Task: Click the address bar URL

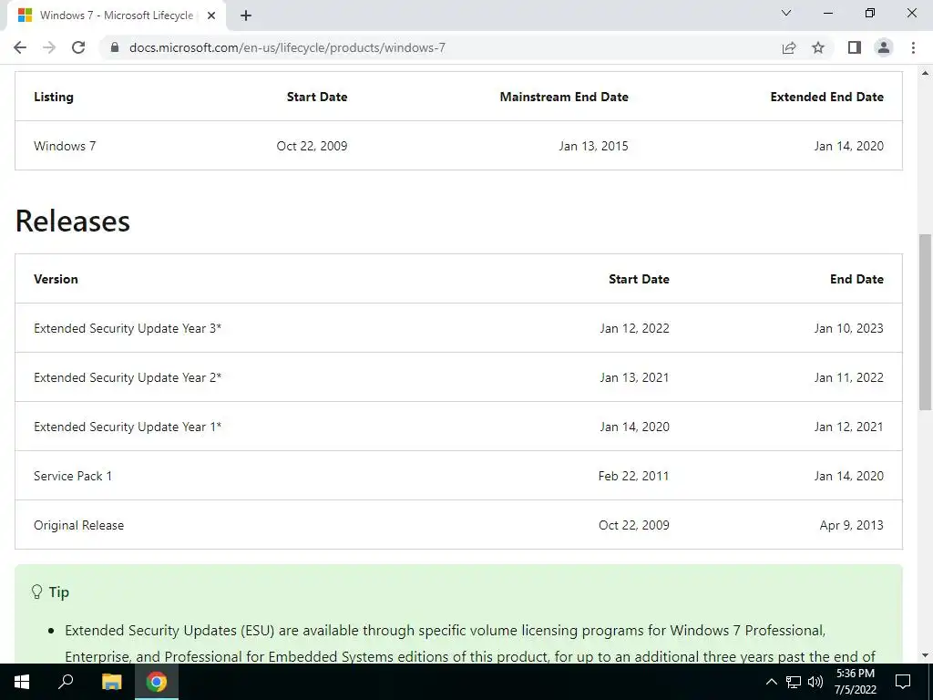Action: pos(287,47)
